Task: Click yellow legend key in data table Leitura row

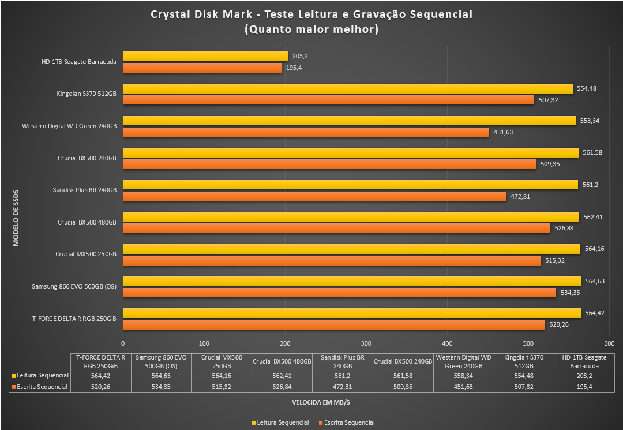Action: point(13,376)
